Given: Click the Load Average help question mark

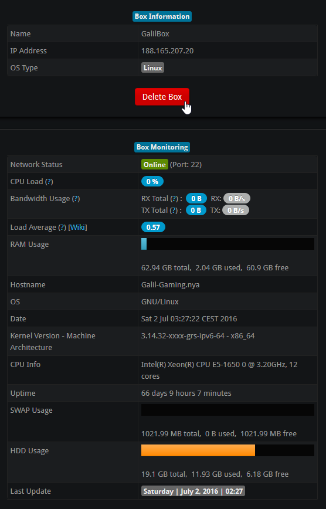Looking at the screenshot, I should pyautogui.click(x=62, y=228).
